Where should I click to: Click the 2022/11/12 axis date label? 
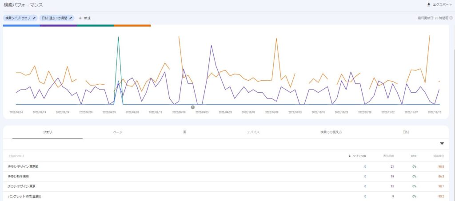point(435,112)
